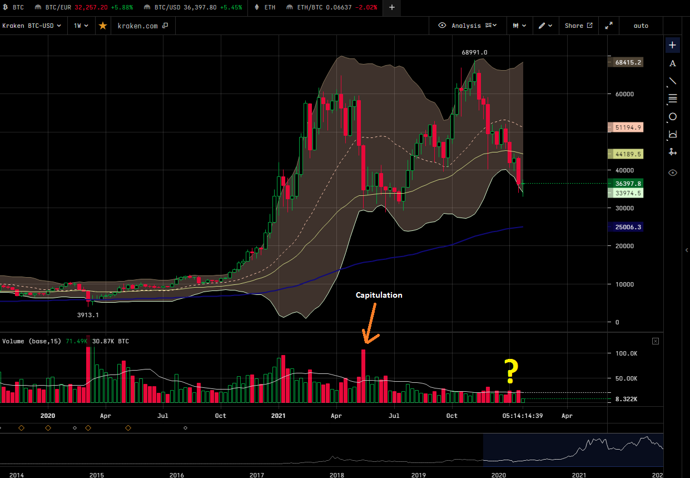The width and height of the screenshot is (690, 478).
Task: Click the 30000 price axis value
Action: coord(624,208)
